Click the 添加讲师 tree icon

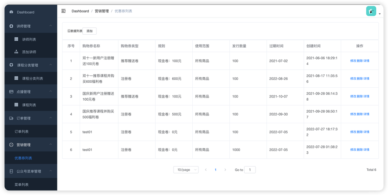click(x=16, y=52)
